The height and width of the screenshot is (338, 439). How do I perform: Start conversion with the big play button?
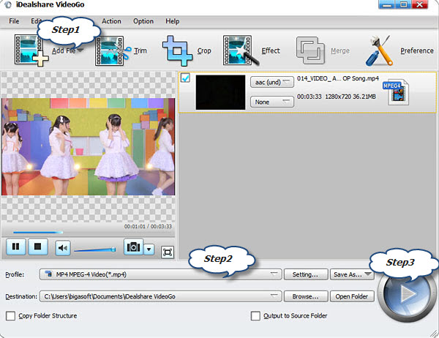click(406, 293)
